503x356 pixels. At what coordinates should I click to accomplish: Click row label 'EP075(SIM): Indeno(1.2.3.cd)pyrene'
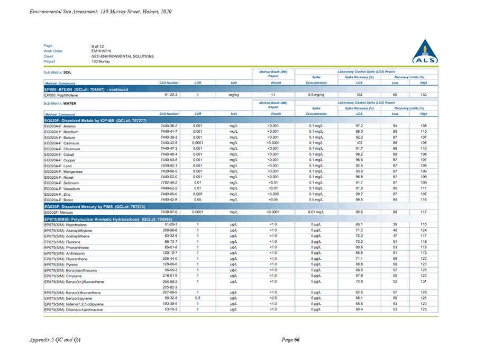coord(74,304)
